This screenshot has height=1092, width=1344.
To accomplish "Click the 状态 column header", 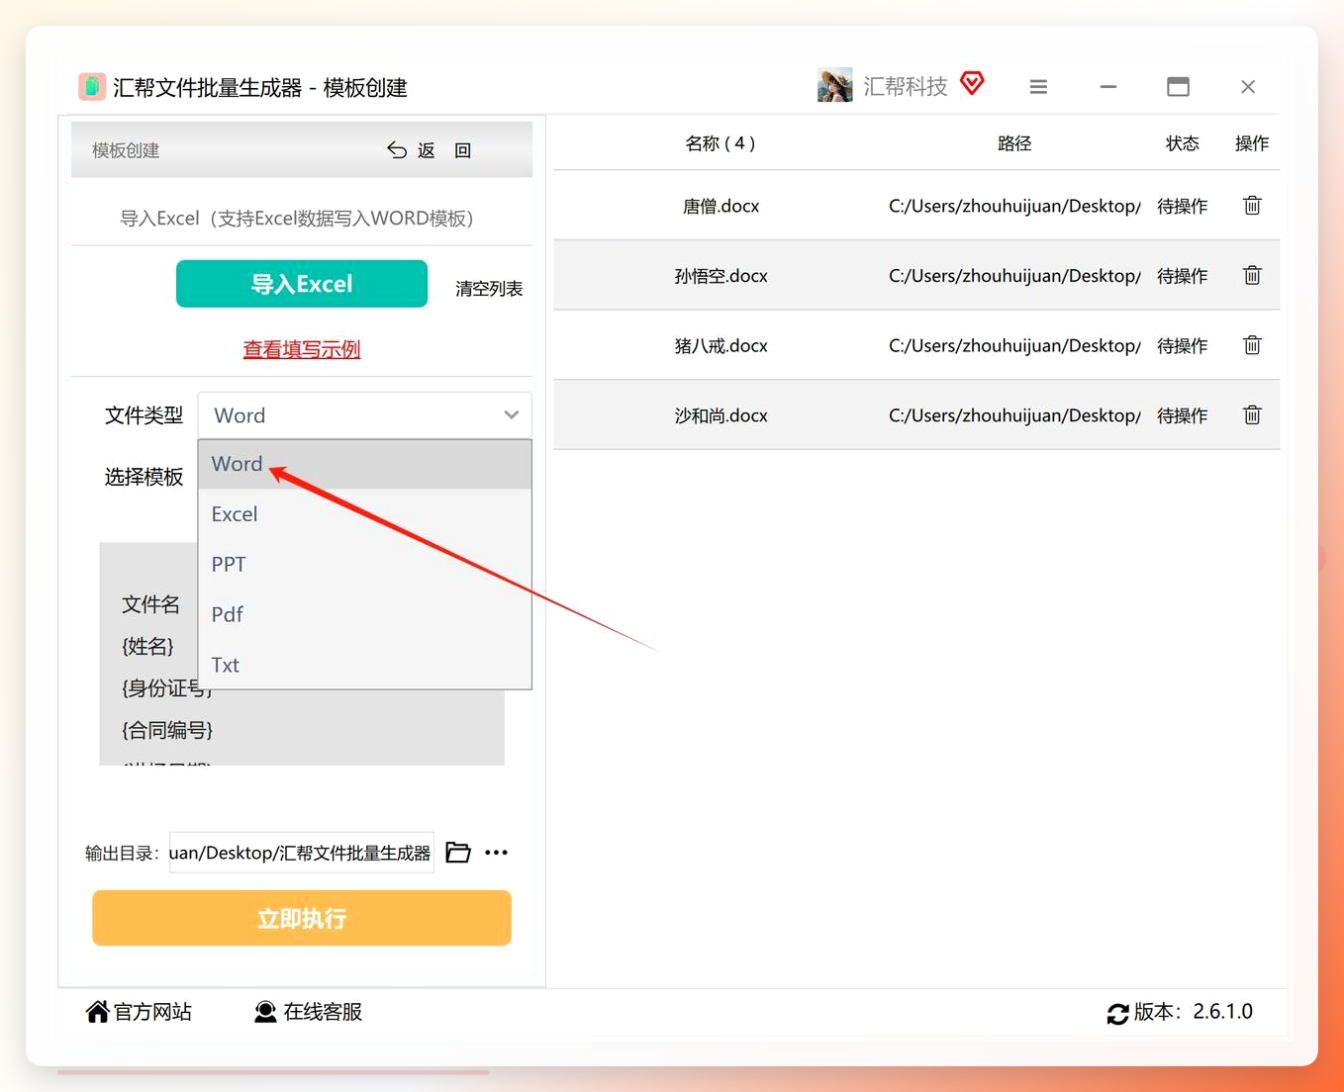I will pyautogui.click(x=1183, y=143).
